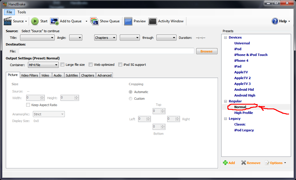Select the Classic preset
The width and height of the screenshot is (296, 180).
coord(240,124)
